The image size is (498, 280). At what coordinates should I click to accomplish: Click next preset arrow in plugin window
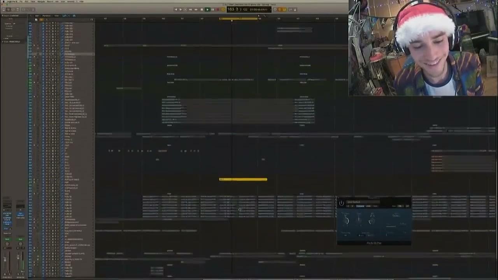point(352,206)
